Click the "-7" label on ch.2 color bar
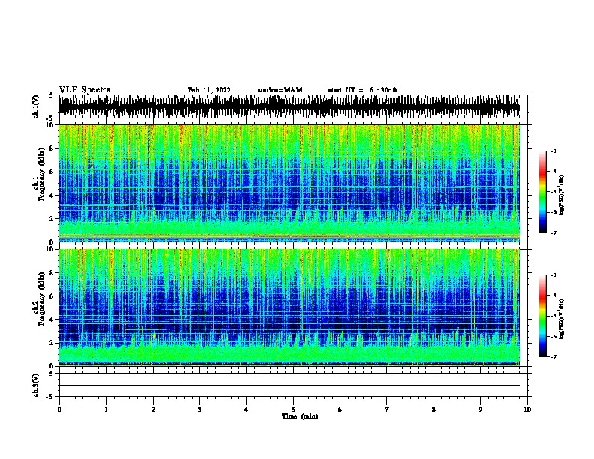 point(553,356)
